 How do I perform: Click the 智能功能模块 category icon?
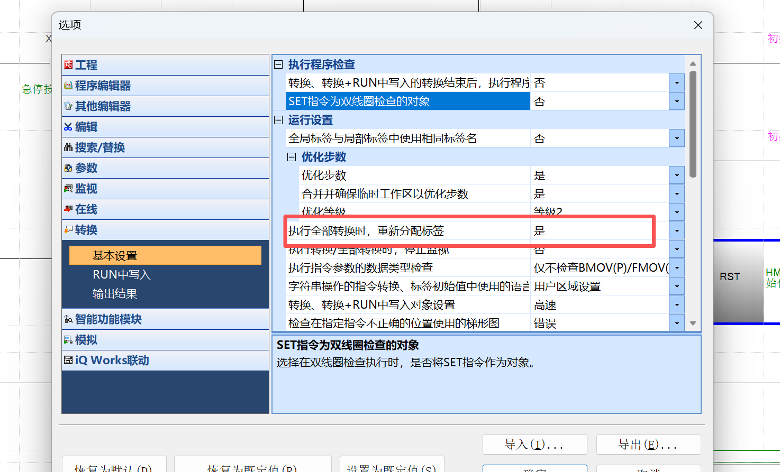tap(68, 319)
